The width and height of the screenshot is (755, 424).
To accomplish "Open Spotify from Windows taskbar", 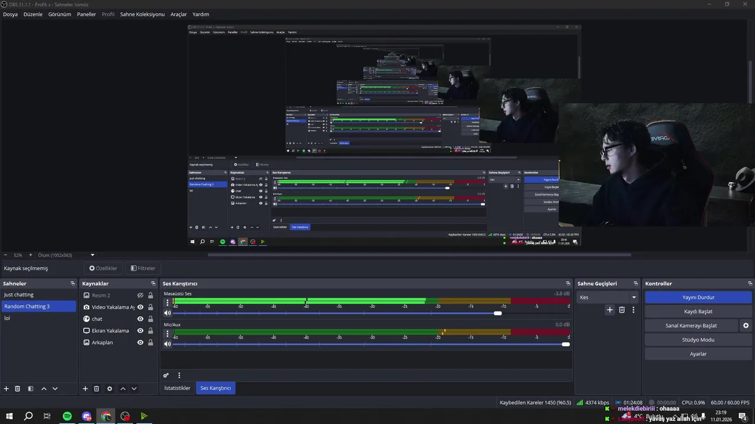I will [x=67, y=416].
